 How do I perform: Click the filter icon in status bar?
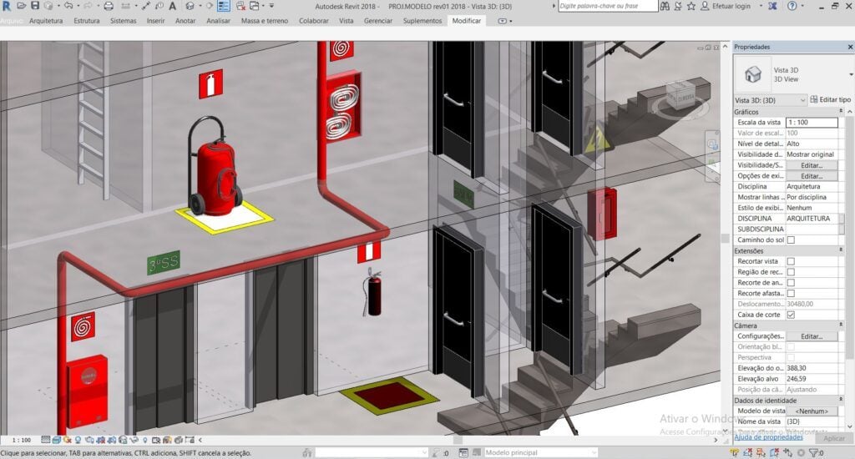813,452
